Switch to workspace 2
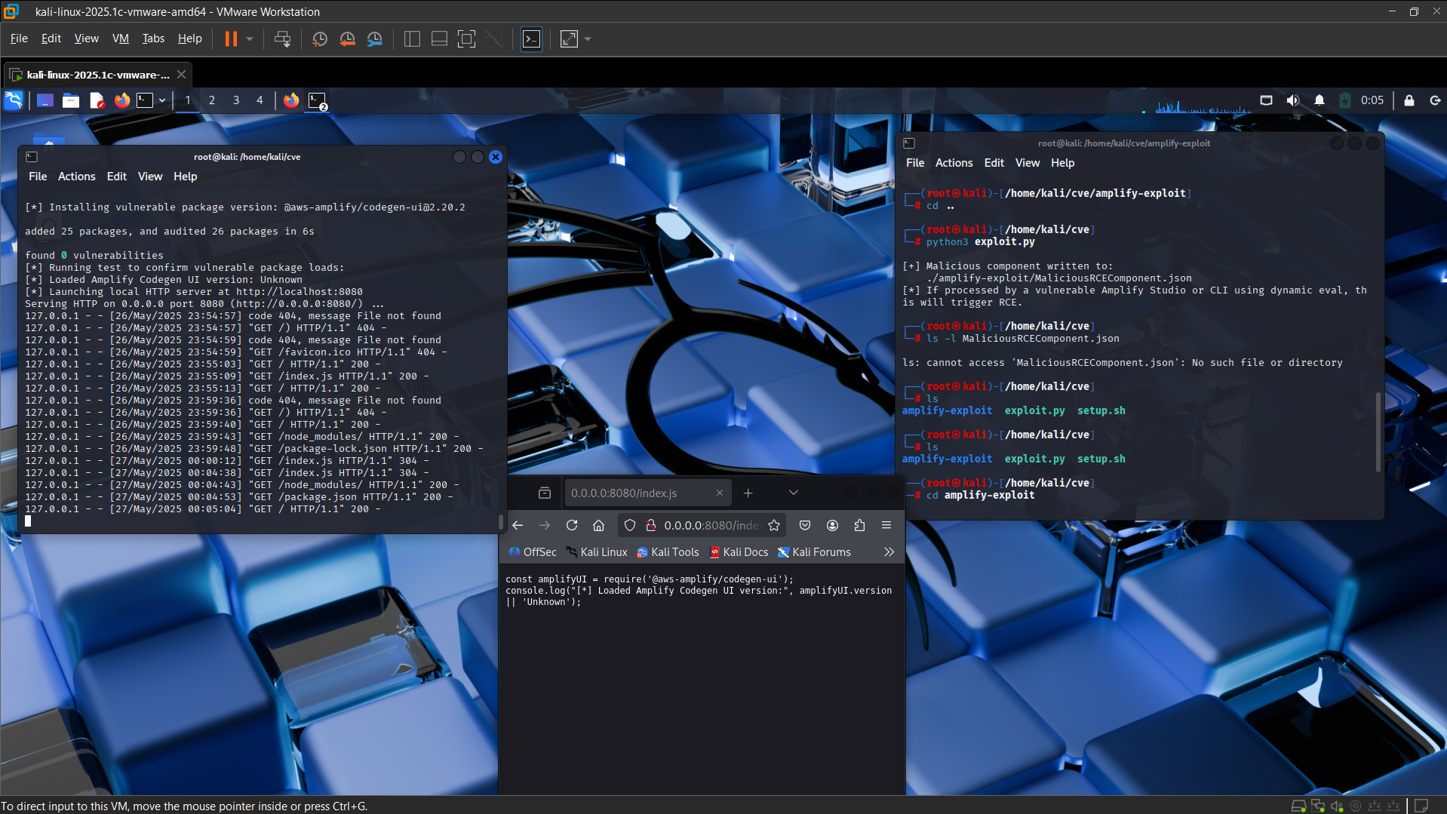Viewport: 1447px width, 814px height. 212,100
